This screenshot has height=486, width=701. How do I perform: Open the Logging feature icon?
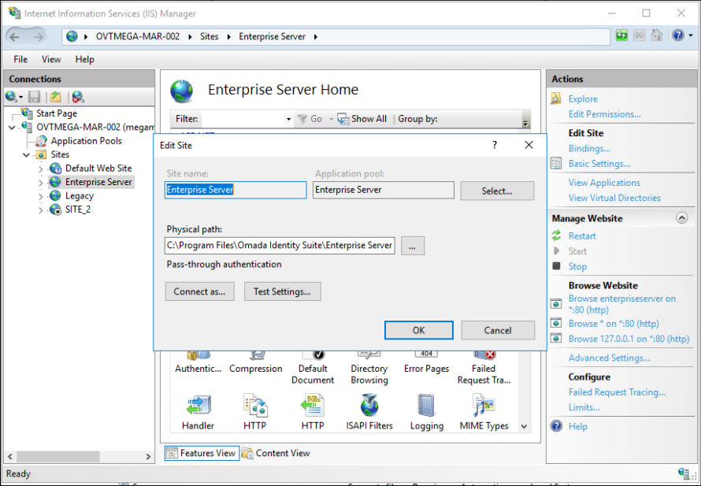pyautogui.click(x=426, y=406)
